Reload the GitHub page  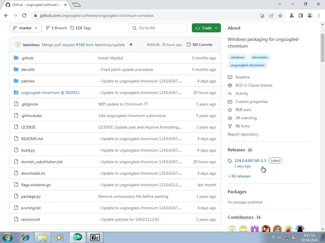point(24,15)
